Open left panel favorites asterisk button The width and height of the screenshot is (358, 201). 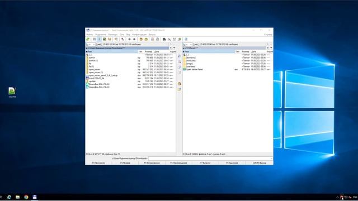click(171, 48)
